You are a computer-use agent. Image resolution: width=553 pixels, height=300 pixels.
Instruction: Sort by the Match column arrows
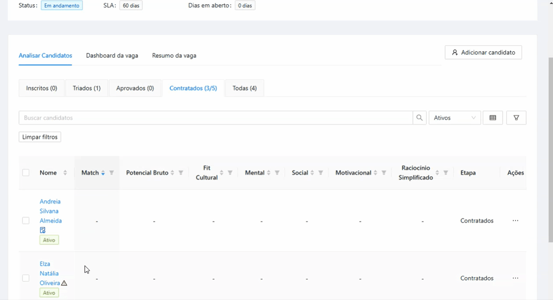(x=103, y=173)
